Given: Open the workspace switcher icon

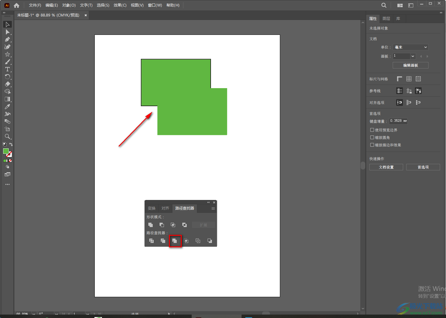Looking at the screenshot, I should point(411,5).
